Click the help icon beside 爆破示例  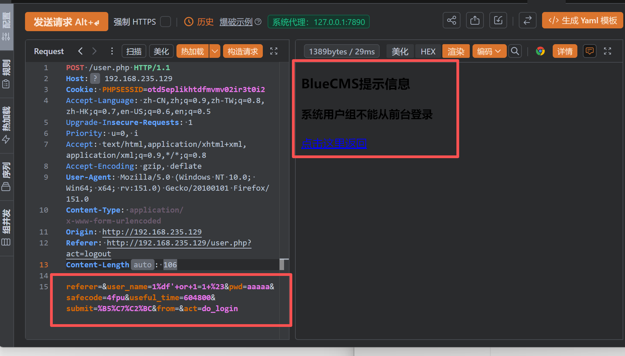coord(258,22)
